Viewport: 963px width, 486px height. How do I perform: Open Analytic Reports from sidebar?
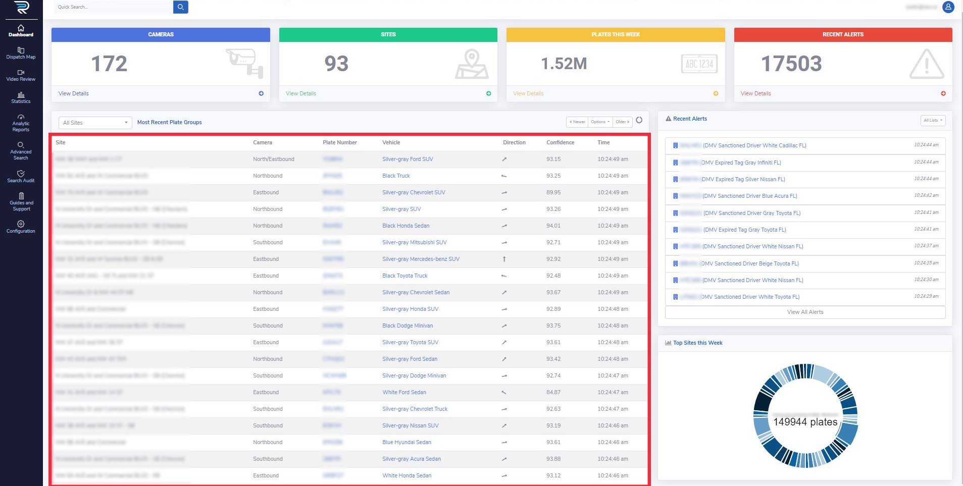tap(21, 123)
